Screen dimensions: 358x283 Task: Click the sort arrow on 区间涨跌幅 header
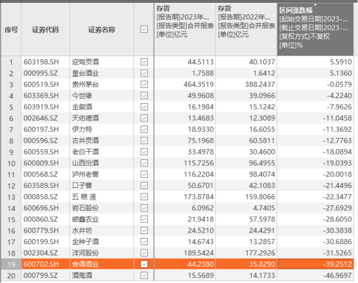point(315,5)
